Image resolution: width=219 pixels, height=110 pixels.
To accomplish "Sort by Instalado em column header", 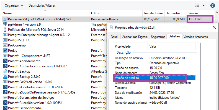I will [153, 13].
